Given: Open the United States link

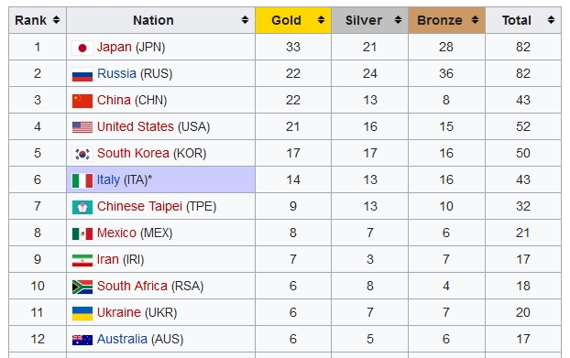Looking at the screenshot, I should tap(136, 126).
